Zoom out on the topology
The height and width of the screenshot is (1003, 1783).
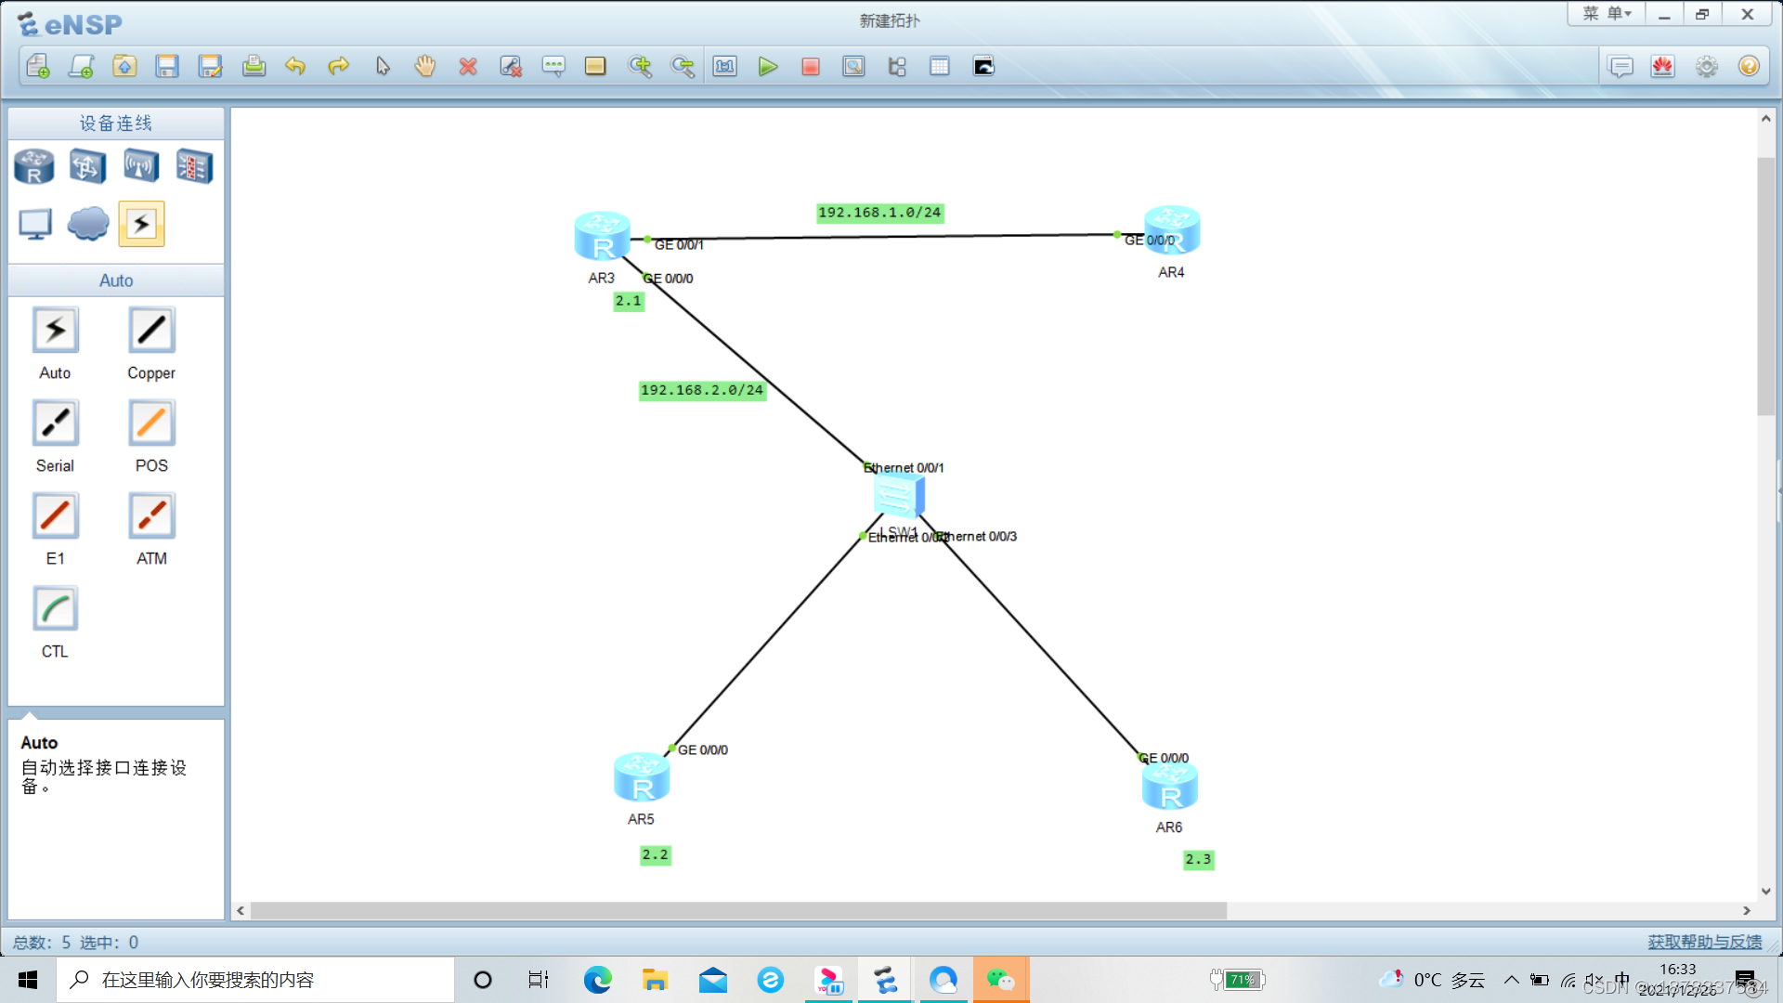683,66
